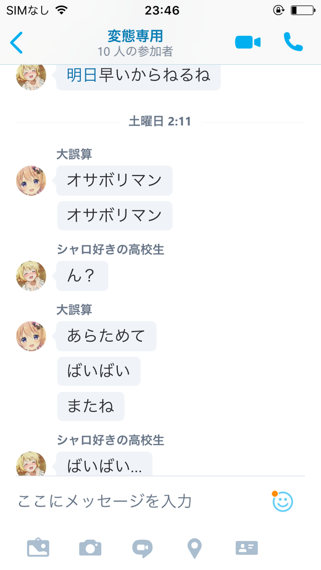This screenshot has width=321, height=570.
Task: Open group title 変態専用
Action: click(x=135, y=36)
